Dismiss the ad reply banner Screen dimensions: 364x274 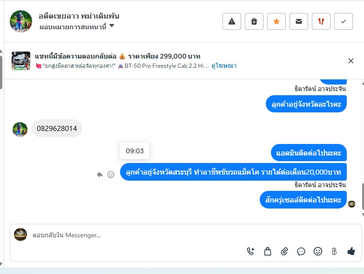[351, 61]
